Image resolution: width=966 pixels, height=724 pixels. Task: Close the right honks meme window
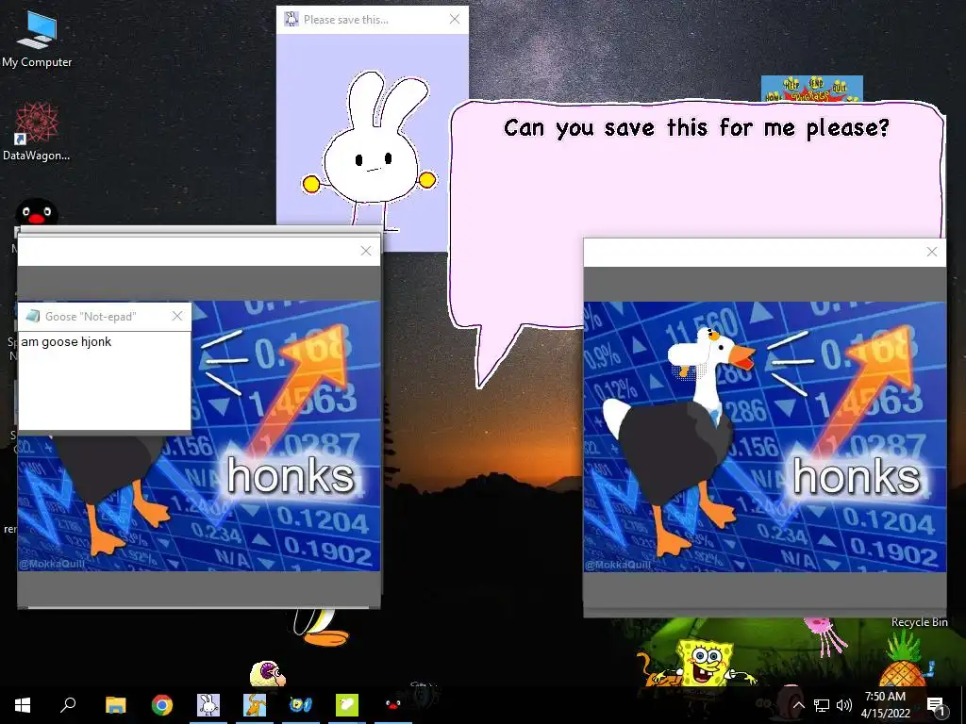tap(932, 252)
